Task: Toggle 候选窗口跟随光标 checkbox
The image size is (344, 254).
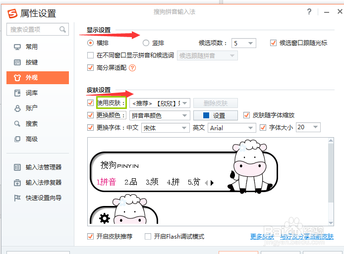Action: pyautogui.click(x=273, y=43)
